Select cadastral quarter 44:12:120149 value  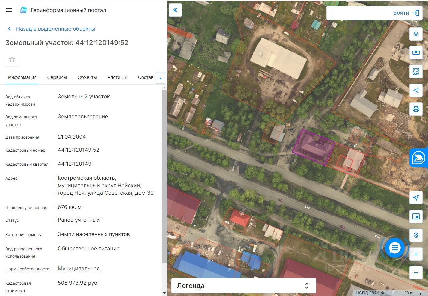tap(75, 164)
